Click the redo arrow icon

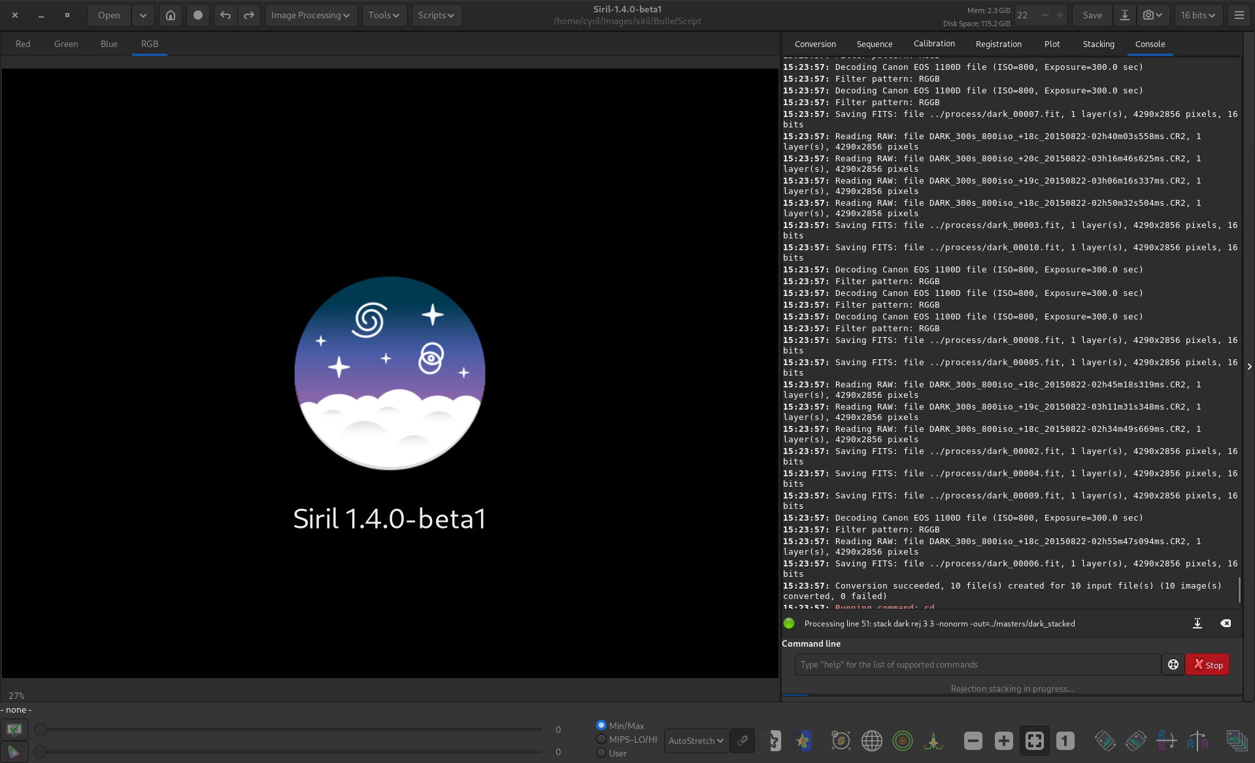point(249,15)
